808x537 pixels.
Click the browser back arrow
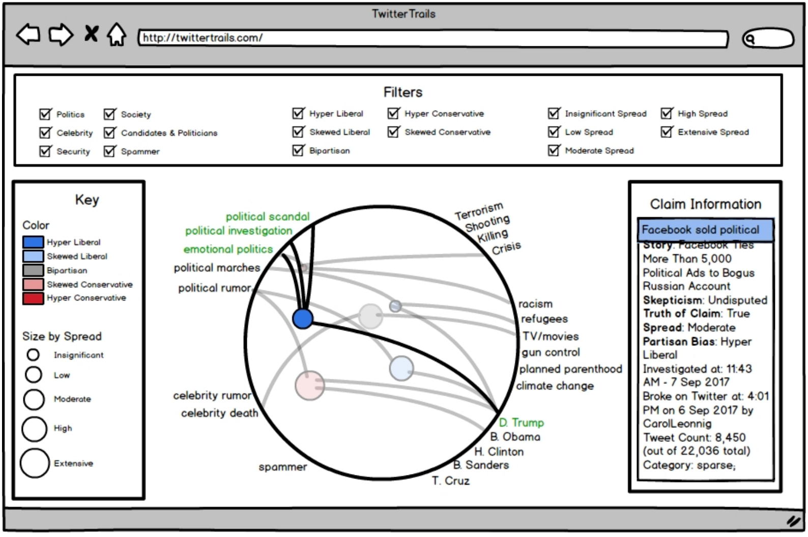pos(28,35)
